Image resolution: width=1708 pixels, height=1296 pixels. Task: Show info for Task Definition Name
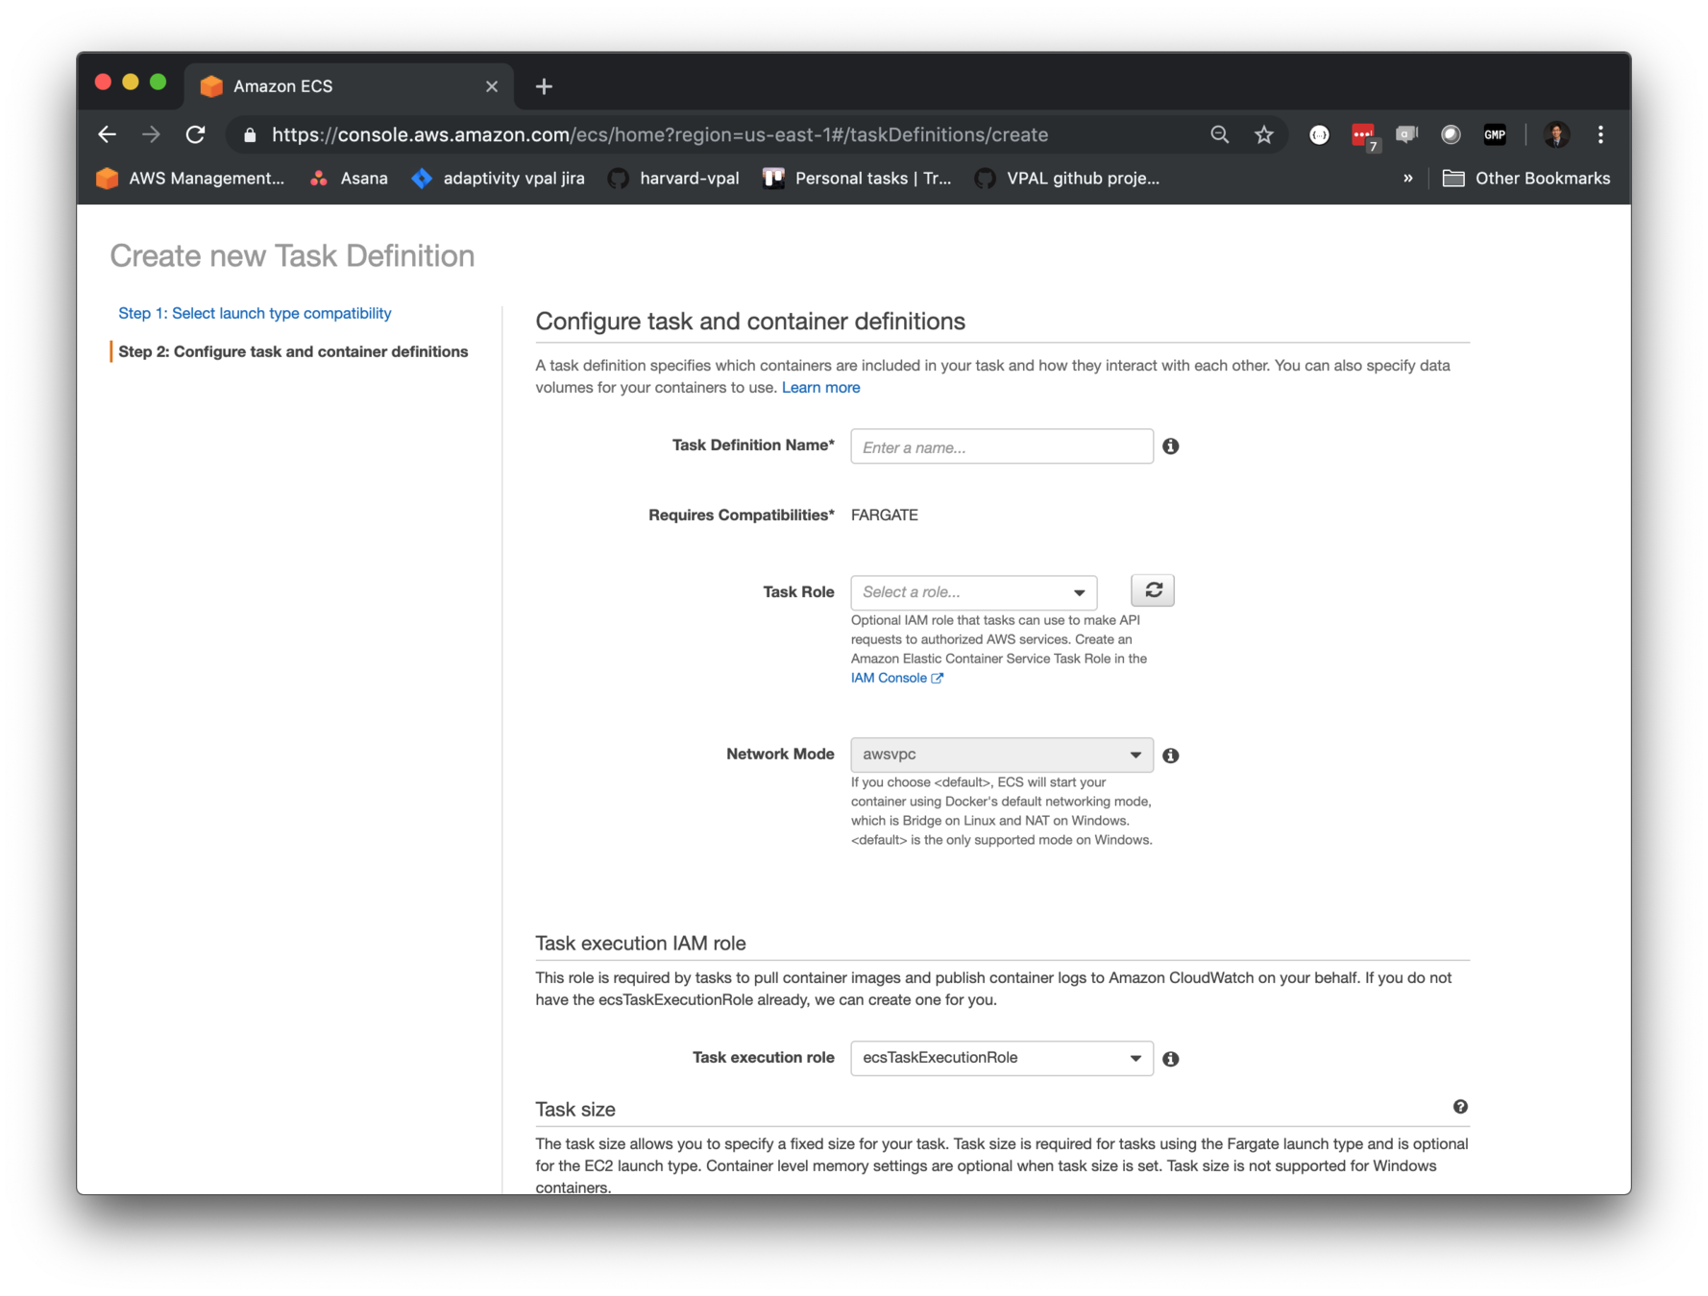(x=1170, y=446)
